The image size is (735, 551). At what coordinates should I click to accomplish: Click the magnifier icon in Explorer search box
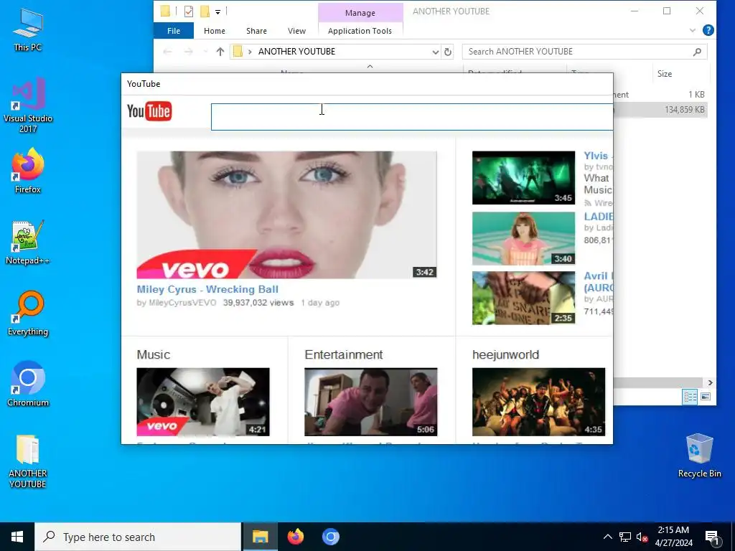coord(698,52)
